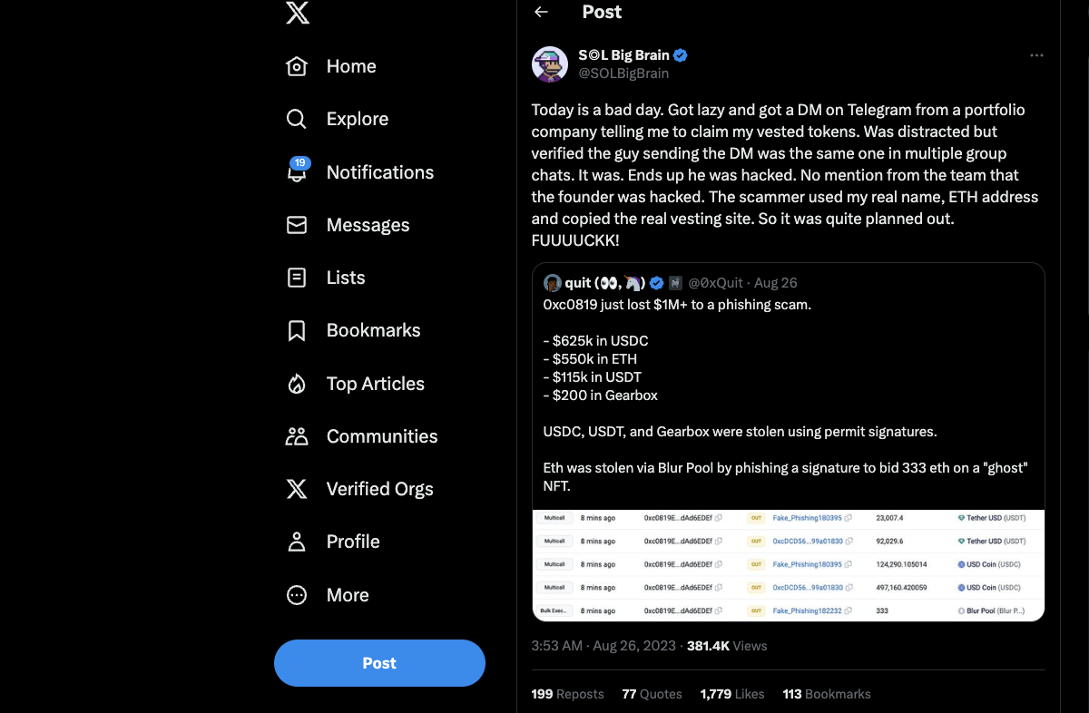Open the More sidebar menu

[297, 594]
